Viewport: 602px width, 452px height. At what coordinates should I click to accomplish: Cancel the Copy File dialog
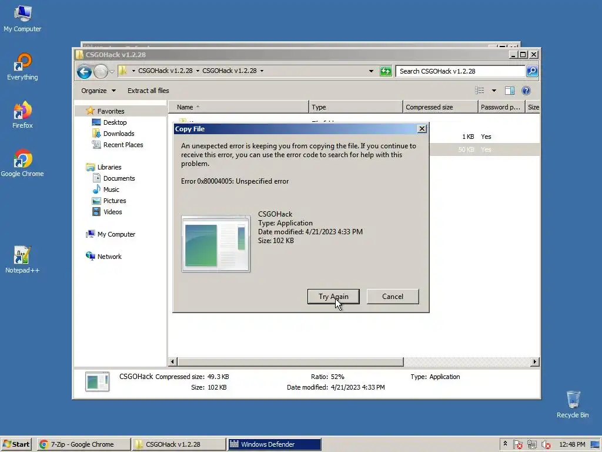(x=392, y=297)
